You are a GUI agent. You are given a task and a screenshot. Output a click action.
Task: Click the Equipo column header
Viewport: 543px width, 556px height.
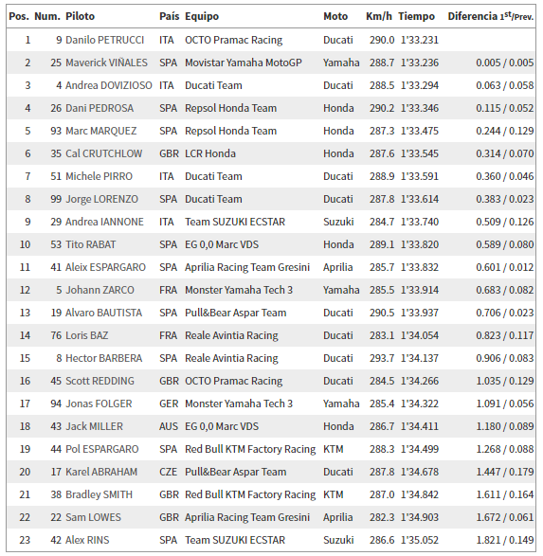[x=202, y=17]
